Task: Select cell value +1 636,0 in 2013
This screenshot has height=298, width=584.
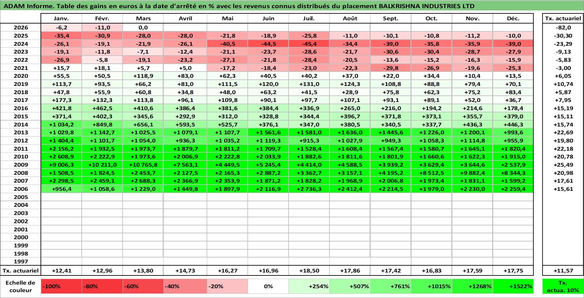Action: point(350,132)
